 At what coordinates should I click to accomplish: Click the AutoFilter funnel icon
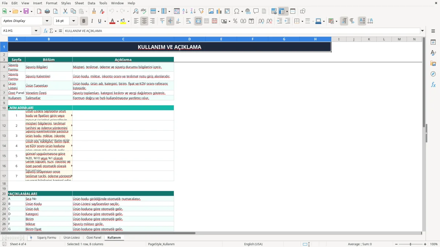click(201, 11)
